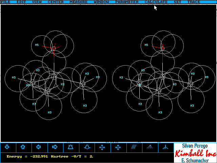Open the FILE menu
This screenshot has width=217, height=163.
[x=5, y=2]
